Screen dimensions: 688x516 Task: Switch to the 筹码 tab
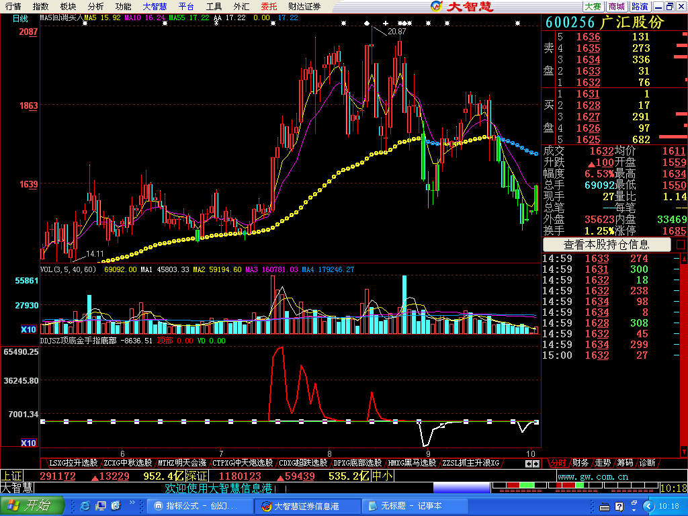(626, 463)
